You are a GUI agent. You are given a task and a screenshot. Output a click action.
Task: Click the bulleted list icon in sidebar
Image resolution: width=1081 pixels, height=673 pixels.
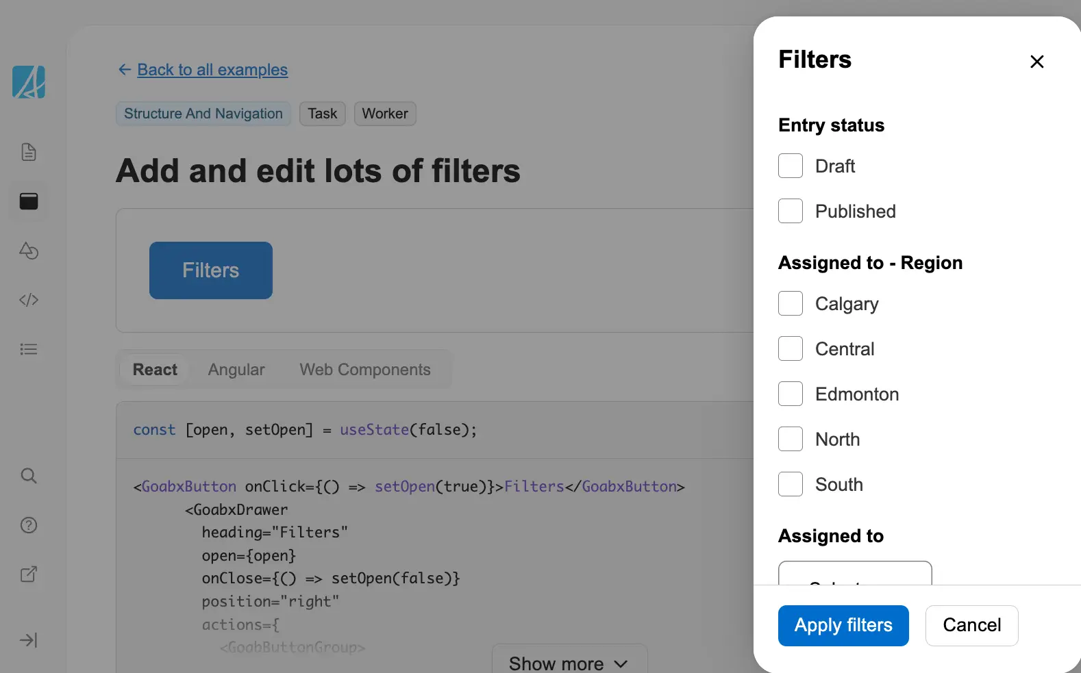(29, 349)
